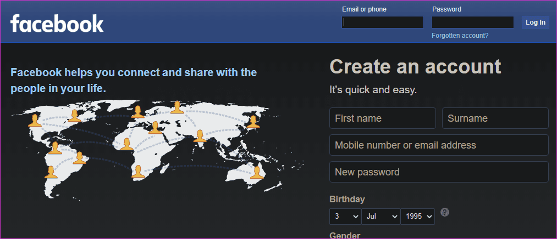557x239 pixels.
Task: Click the birthday help question mark icon
Action: pos(445,212)
